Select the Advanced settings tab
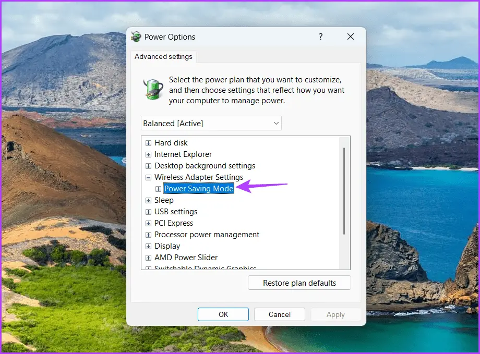Image resolution: width=480 pixels, height=354 pixels. tap(163, 57)
